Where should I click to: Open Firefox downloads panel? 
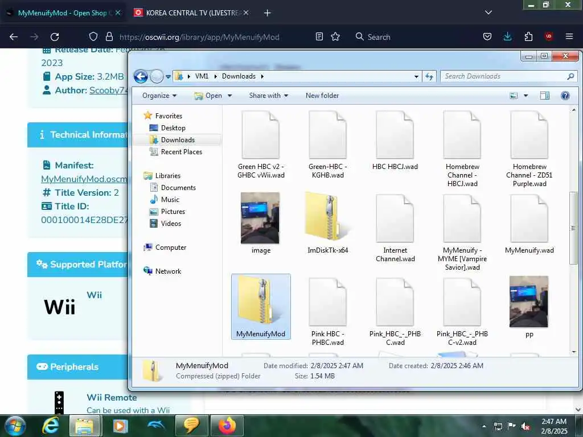tap(507, 37)
